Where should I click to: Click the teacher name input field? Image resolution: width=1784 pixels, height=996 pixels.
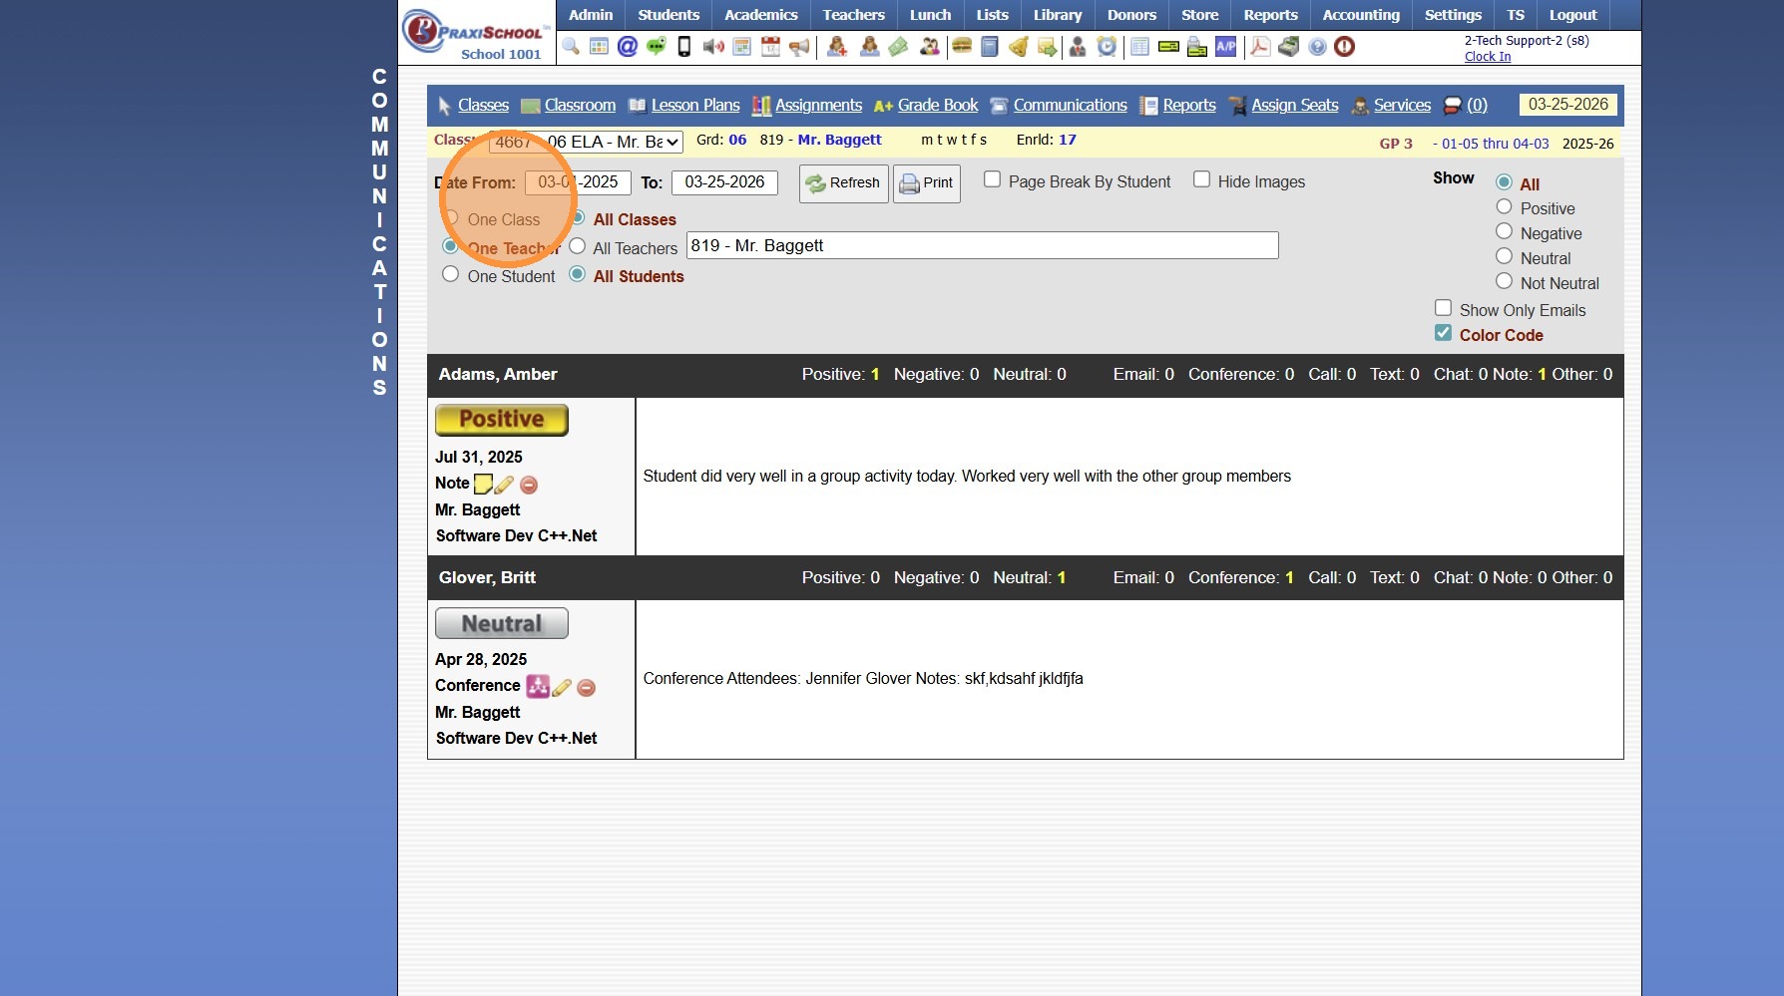(983, 245)
